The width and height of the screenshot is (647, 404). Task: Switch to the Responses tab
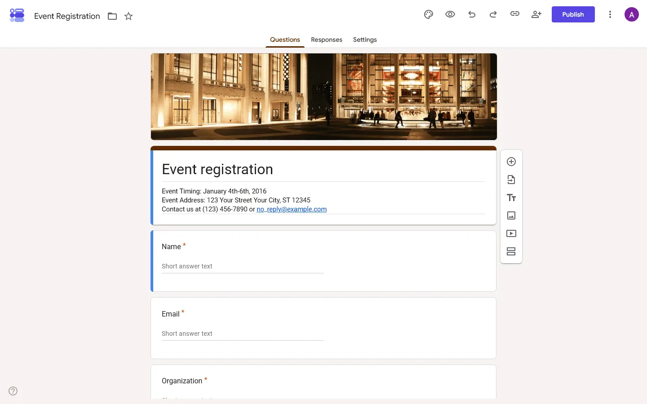pyautogui.click(x=327, y=40)
